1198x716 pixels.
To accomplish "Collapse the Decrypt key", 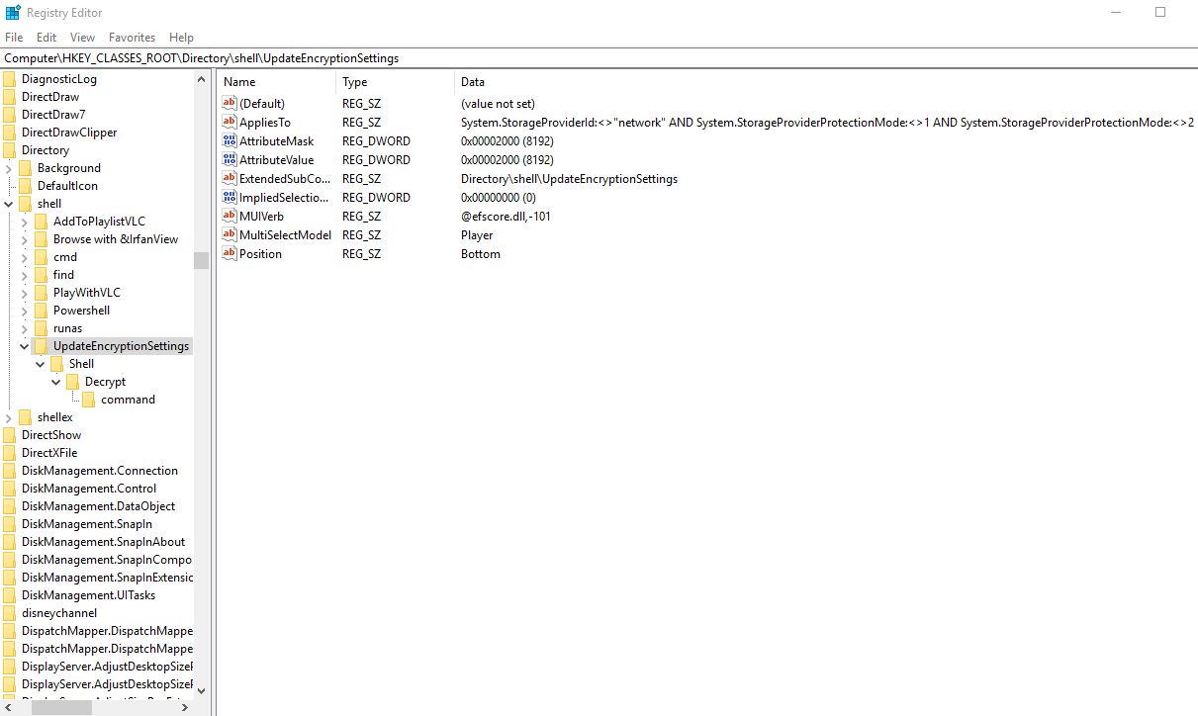I will pyautogui.click(x=55, y=382).
